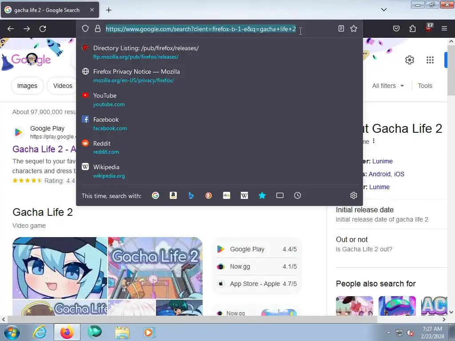Open the tracking protection shield icon
455x341 pixels.
tap(85, 28)
